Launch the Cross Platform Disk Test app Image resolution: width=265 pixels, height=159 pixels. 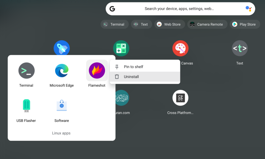(x=180, y=98)
